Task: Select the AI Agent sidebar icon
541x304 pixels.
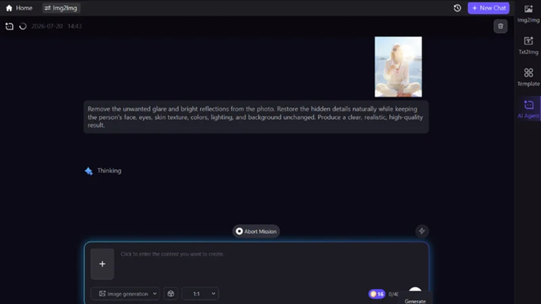Action: coord(528,109)
